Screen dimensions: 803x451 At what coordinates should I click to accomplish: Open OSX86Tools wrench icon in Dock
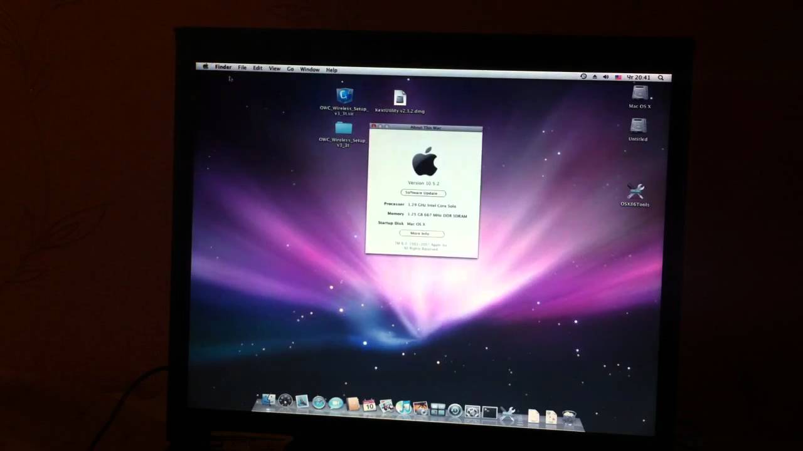507,414
